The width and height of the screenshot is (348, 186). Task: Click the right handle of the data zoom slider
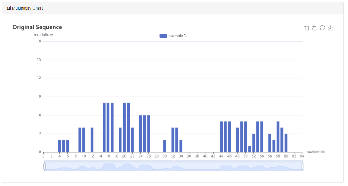point(303,166)
